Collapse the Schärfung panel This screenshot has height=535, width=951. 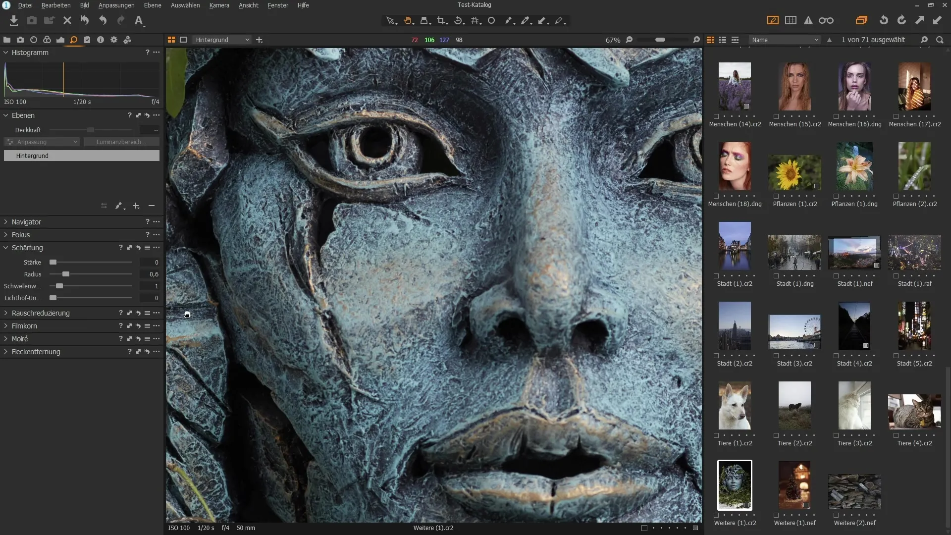[6, 248]
